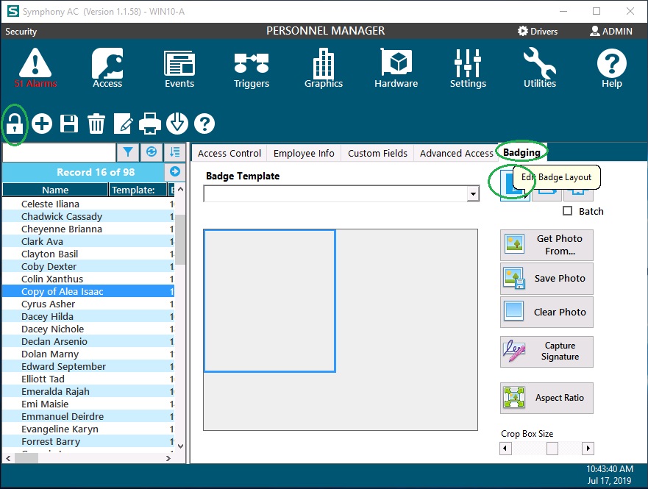648x489 pixels.
Task: Open the Help module in top navigation
Action: click(x=612, y=68)
